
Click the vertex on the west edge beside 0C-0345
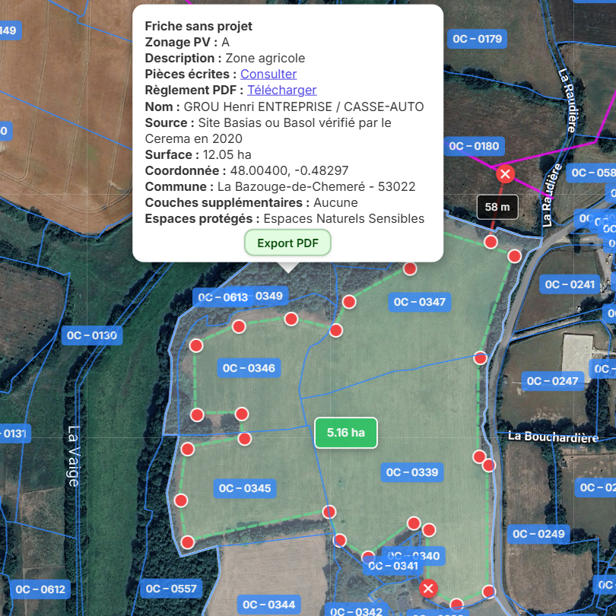coord(181,500)
